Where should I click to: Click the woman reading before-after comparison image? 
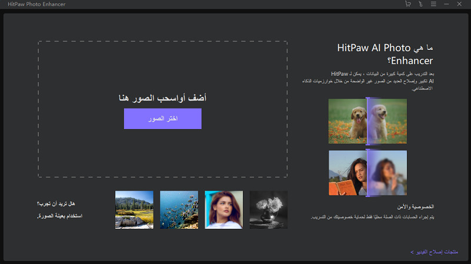(368, 173)
